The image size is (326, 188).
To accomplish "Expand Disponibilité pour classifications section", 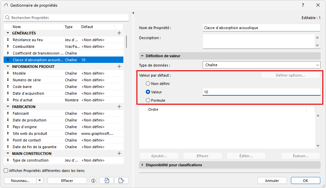I will coord(142,165).
